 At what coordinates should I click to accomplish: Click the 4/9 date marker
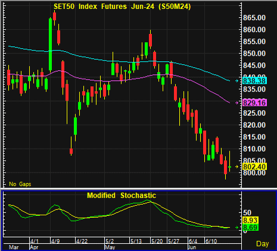click(55, 241)
